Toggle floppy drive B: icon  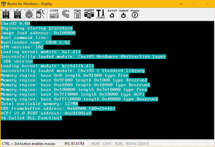[17, 14]
